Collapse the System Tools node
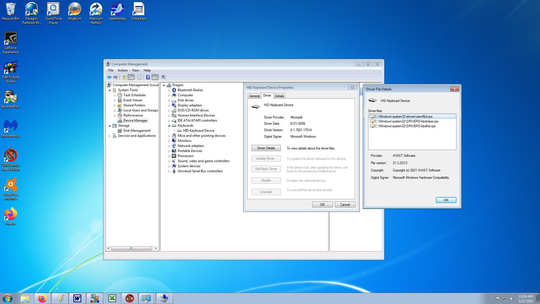 point(110,90)
